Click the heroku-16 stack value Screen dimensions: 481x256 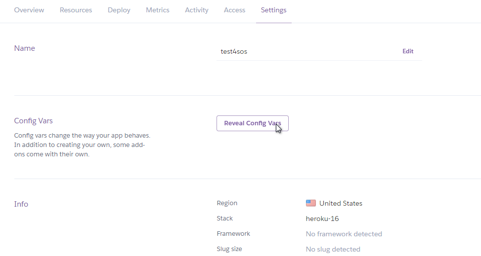[x=322, y=219]
